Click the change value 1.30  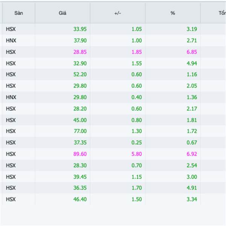click(x=137, y=131)
